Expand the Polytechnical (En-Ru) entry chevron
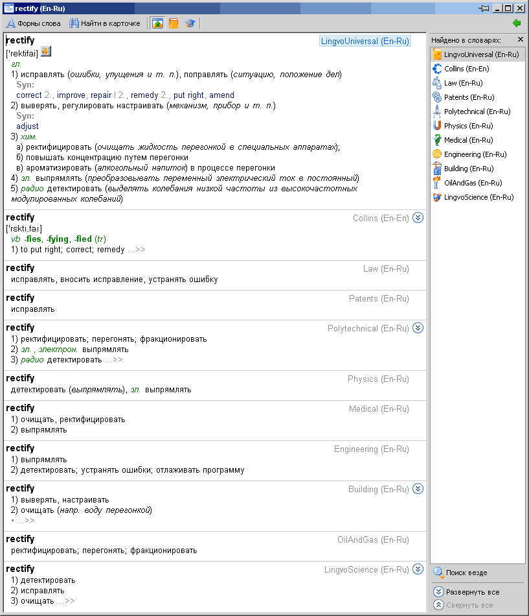Viewport: 529px width, 616px height. click(x=418, y=328)
